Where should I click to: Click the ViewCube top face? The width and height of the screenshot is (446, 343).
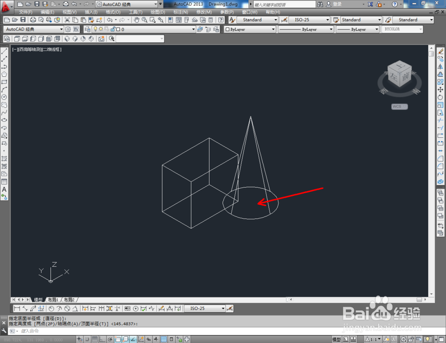(401, 66)
